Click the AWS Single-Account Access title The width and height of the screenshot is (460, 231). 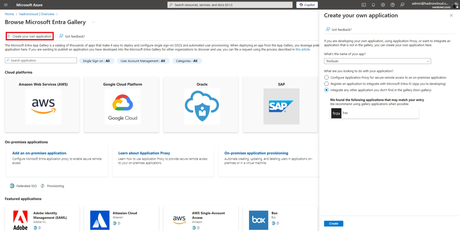click(x=208, y=215)
